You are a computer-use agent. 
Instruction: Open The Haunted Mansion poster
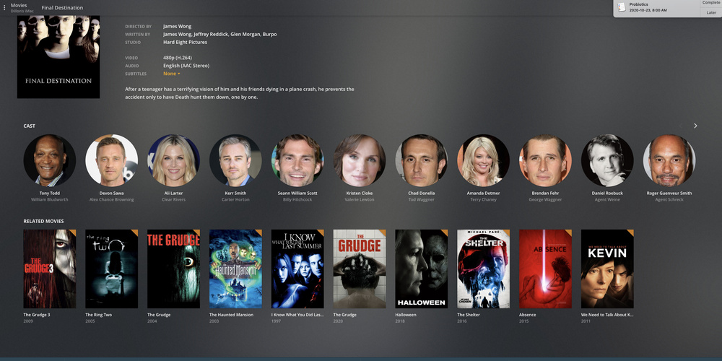tap(235, 269)
